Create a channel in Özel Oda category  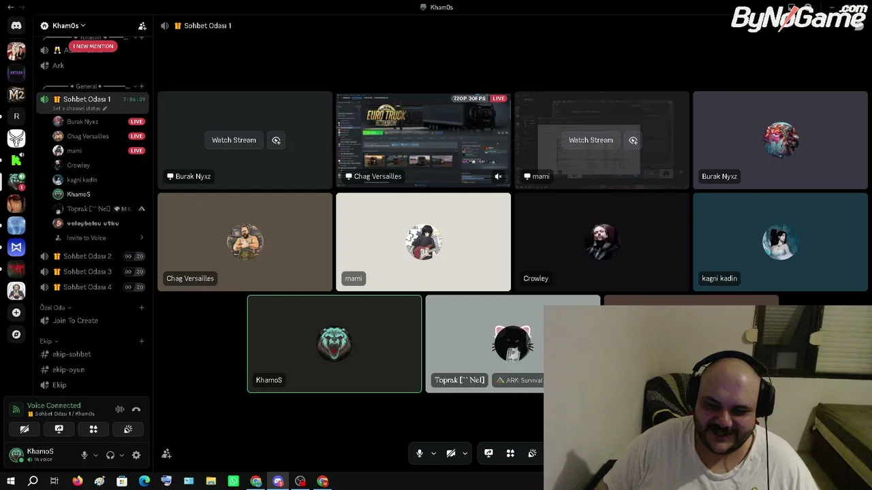[142, 308]
